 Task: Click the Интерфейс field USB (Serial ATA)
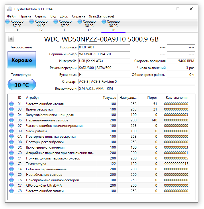(x=104, y=61)
